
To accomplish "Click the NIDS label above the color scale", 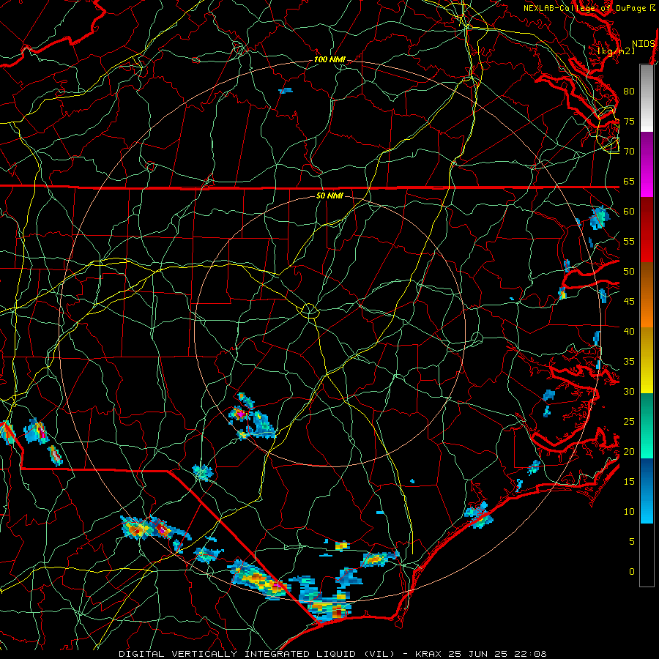I will (x=644, y=44).
